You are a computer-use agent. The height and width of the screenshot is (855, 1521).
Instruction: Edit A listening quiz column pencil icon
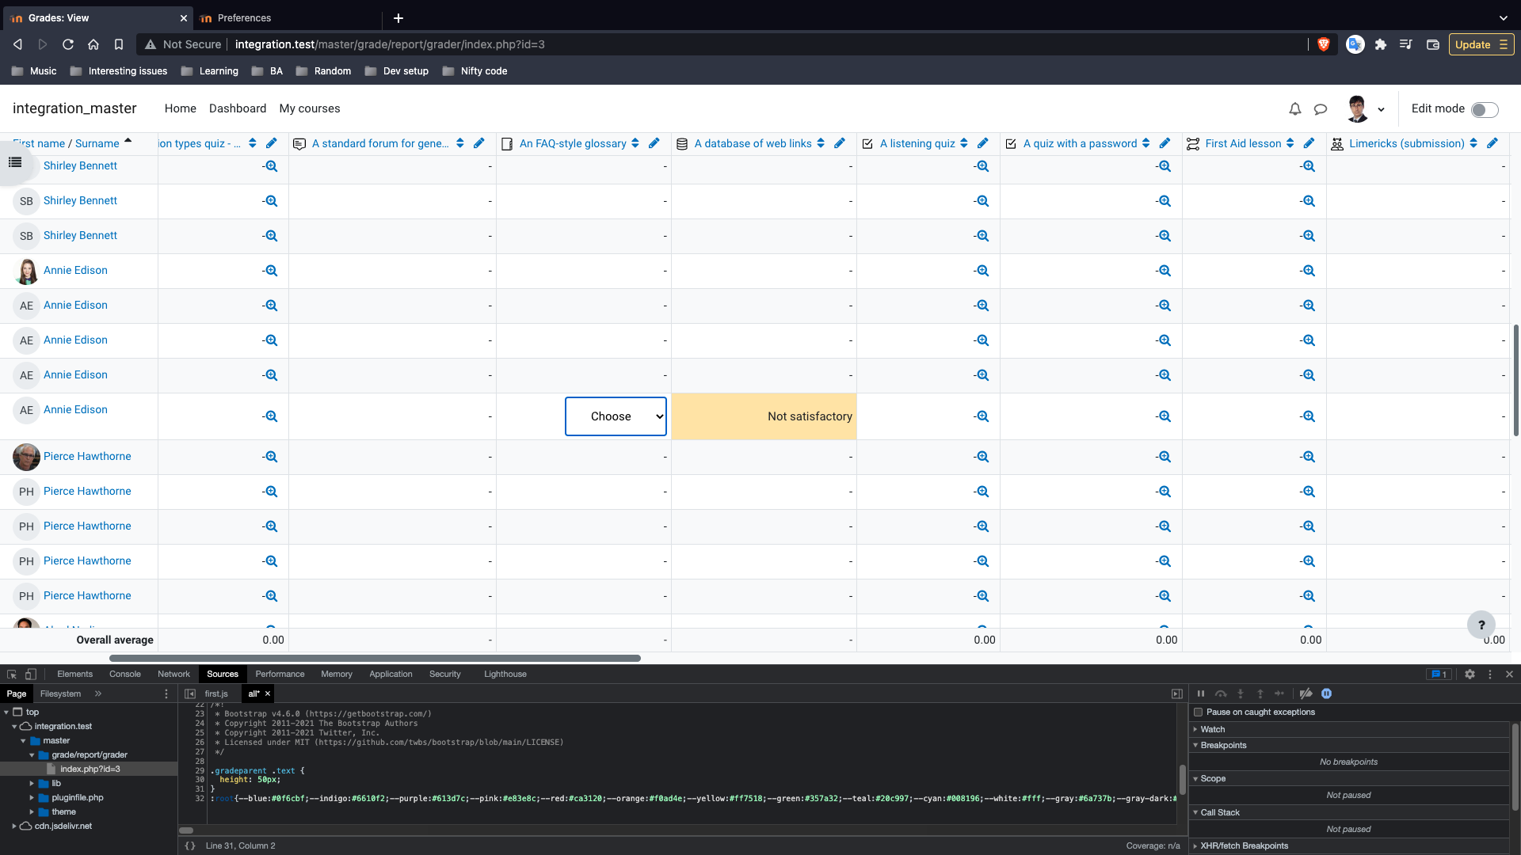click(x=983, y=143)
